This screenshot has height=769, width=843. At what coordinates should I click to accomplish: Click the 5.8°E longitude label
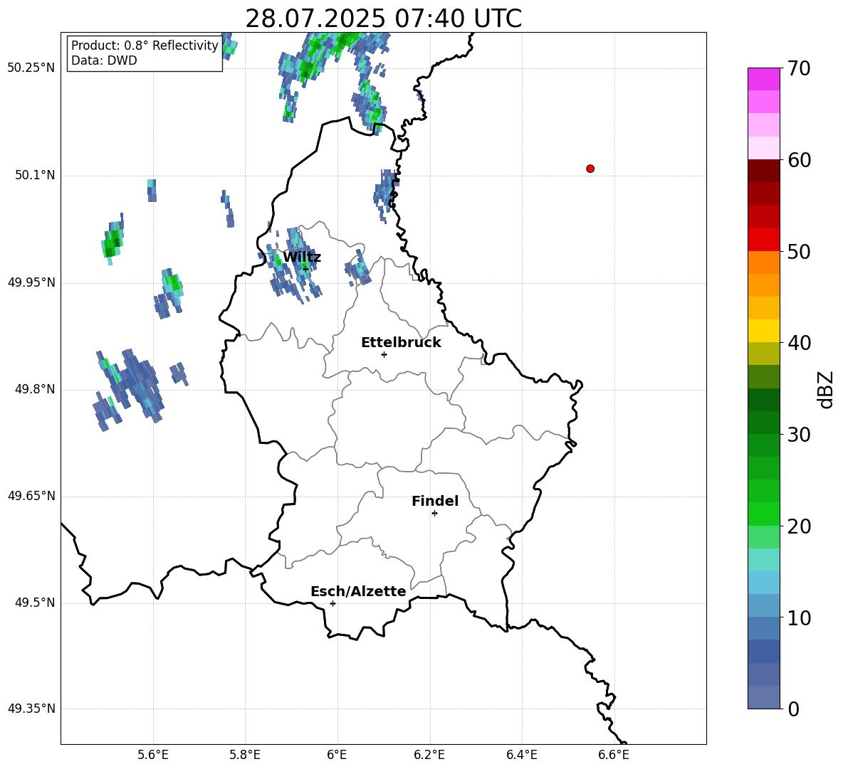tap(245, 755)
